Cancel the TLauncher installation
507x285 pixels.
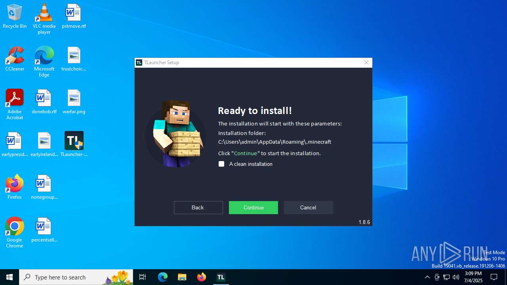[x=308, y=207]
